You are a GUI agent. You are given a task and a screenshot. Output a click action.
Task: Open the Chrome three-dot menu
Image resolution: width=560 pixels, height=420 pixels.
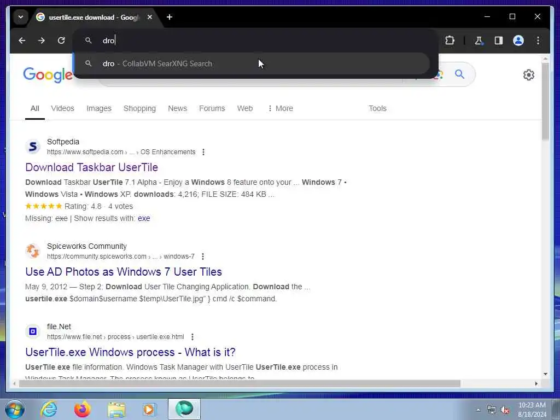tap(538, 40)
